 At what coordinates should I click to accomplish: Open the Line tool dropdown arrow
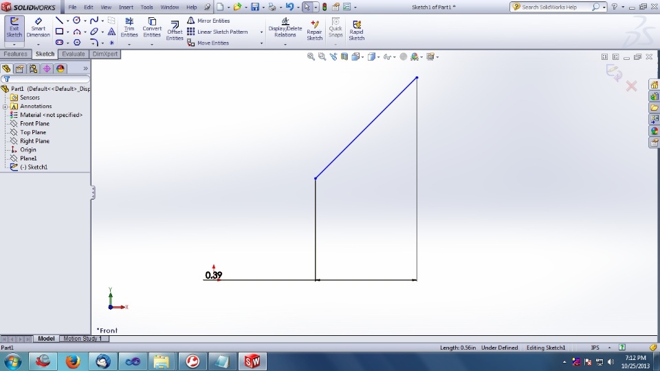click(x=68, y=21)
